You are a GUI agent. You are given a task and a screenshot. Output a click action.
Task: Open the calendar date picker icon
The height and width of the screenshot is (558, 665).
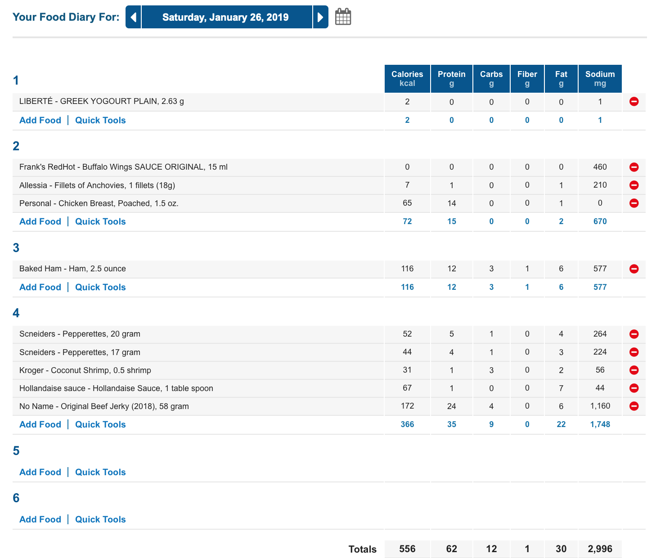[x=343, y=17]
